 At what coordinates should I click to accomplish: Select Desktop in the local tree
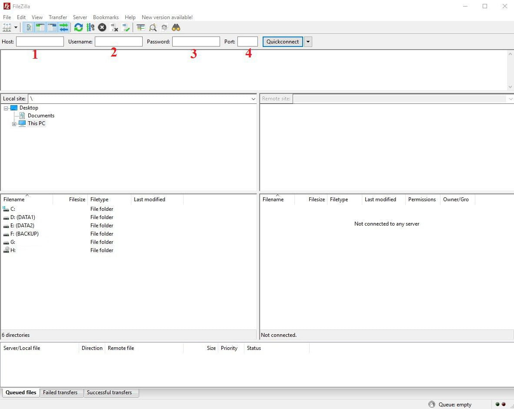pos(29,108)
